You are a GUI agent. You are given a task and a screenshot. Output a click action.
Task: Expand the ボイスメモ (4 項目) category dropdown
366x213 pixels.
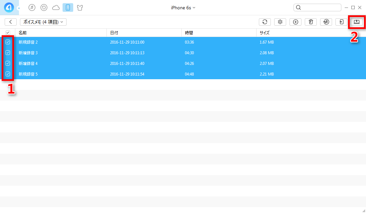pos(43,22)
